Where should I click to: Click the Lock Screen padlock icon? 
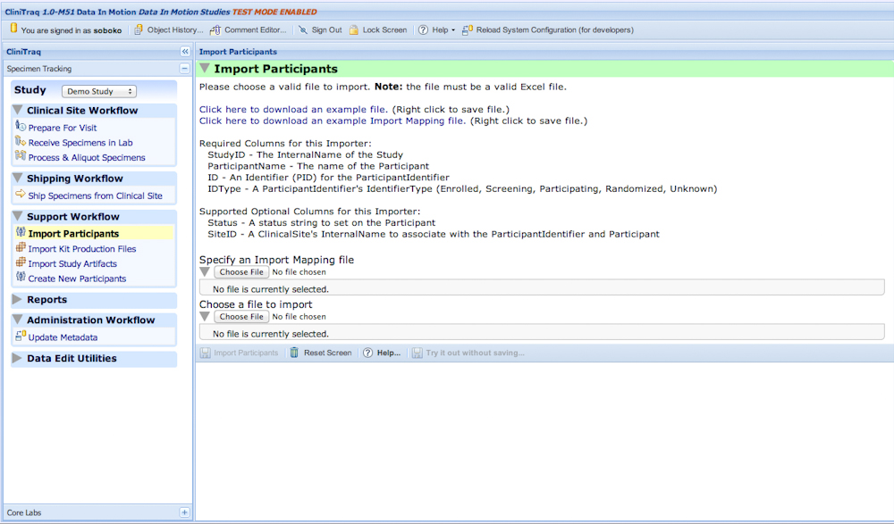[x=354, y=30]
